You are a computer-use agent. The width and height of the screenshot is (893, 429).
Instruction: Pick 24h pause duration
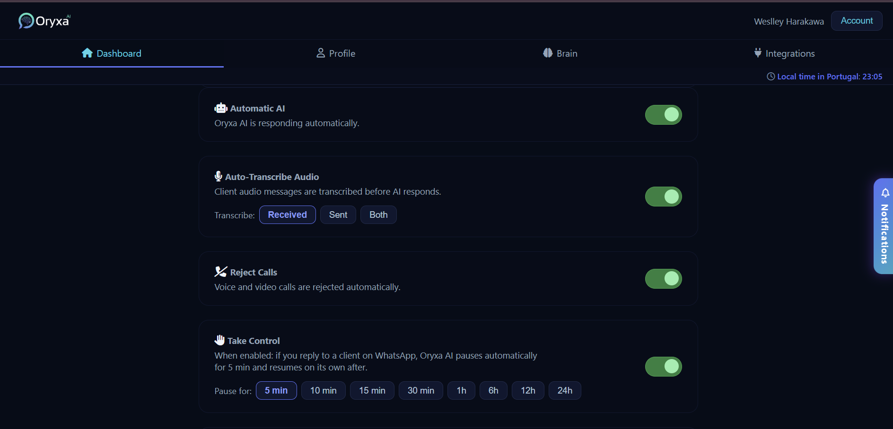tap(565, 391)
